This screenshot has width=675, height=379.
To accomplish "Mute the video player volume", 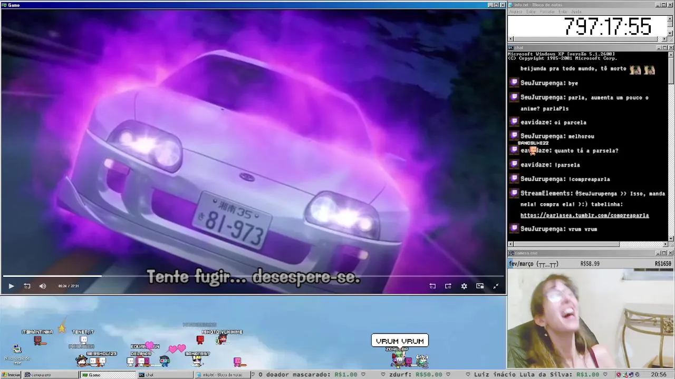I will click(43, 286).
